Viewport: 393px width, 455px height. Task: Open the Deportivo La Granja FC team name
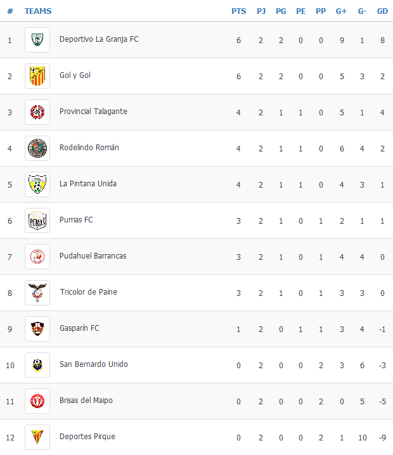point(99,39)
